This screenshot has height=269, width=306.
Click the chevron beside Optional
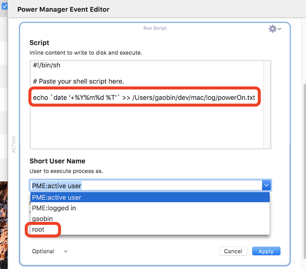(x=65, y=251)
